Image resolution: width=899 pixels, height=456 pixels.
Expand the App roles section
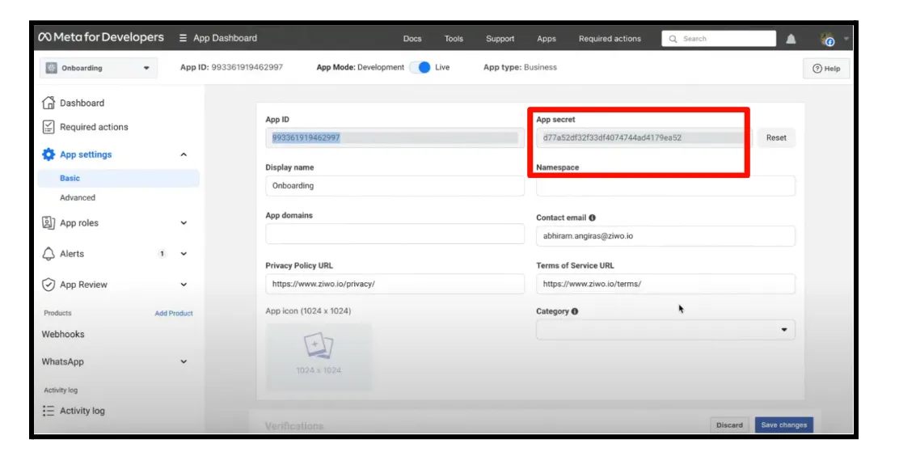[x=184, y=222]
